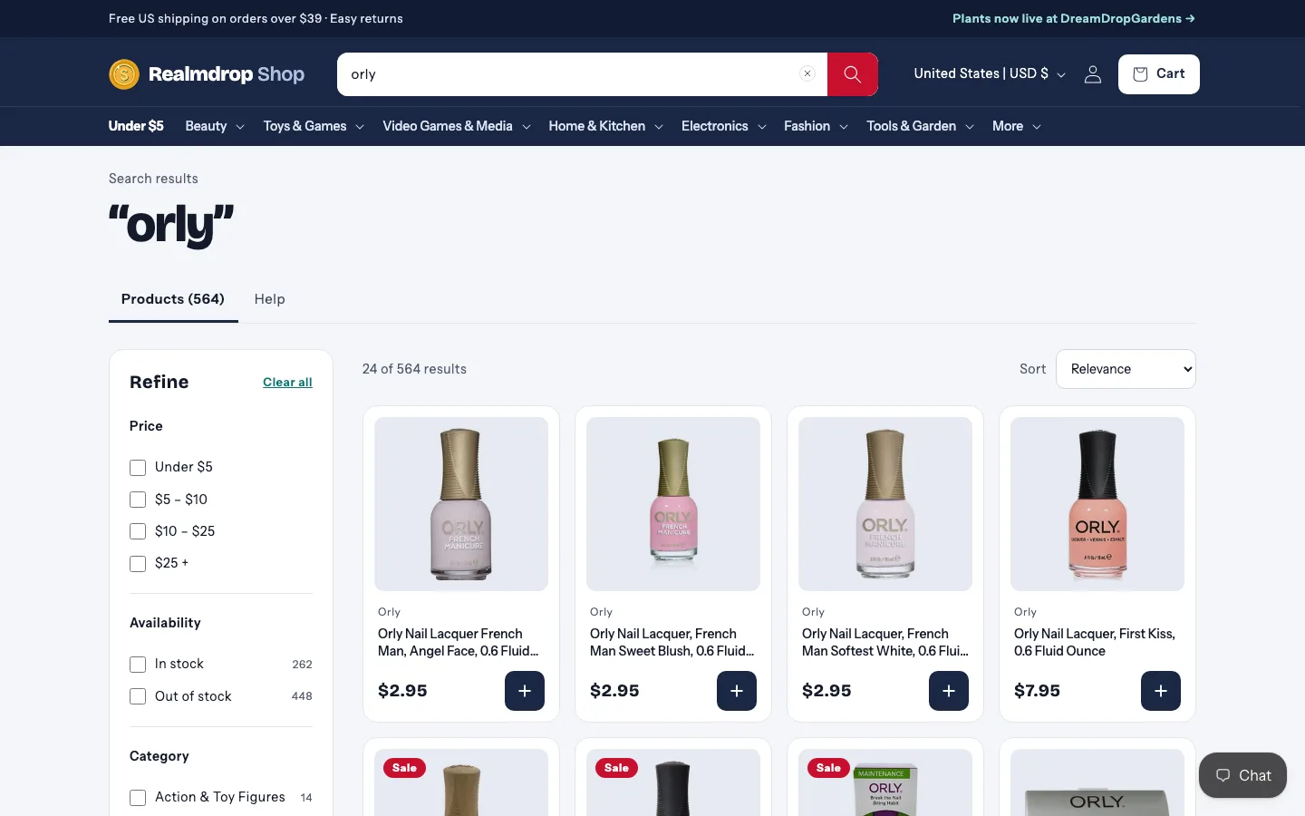
Task: Add Orly Softest White lacquer to cart
Action: tap(949, 691)
